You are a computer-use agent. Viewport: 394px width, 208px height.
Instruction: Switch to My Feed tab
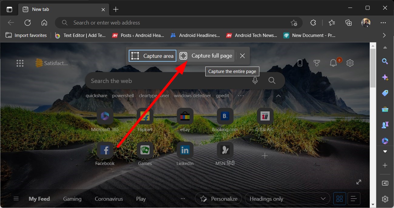(x=39, y=199)
